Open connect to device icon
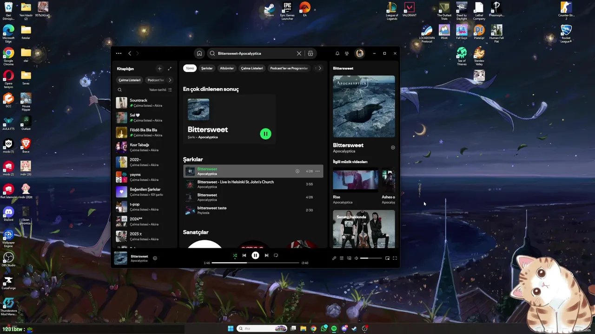 pos(349,258)
